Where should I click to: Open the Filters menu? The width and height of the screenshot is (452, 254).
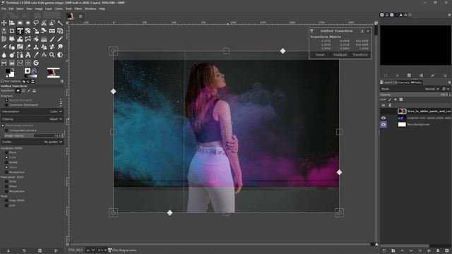point(78,8)
